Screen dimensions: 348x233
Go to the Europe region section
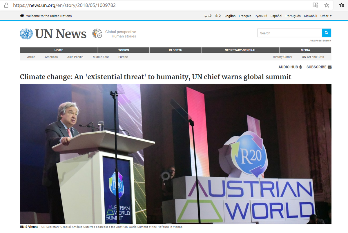(123, 57)
